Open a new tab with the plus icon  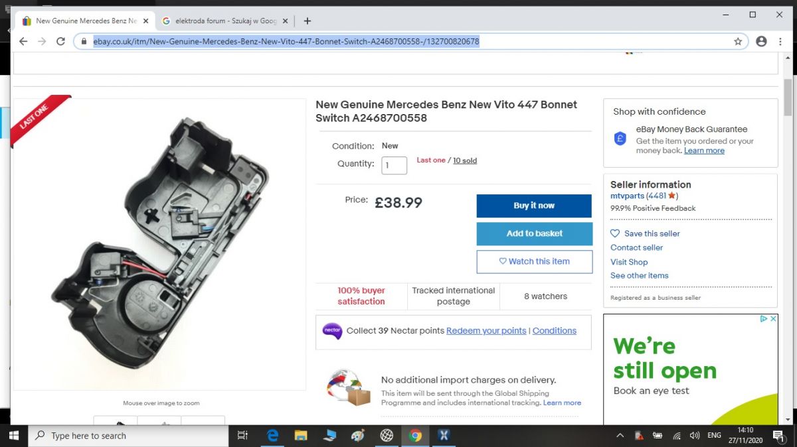[x=307, y=21]
